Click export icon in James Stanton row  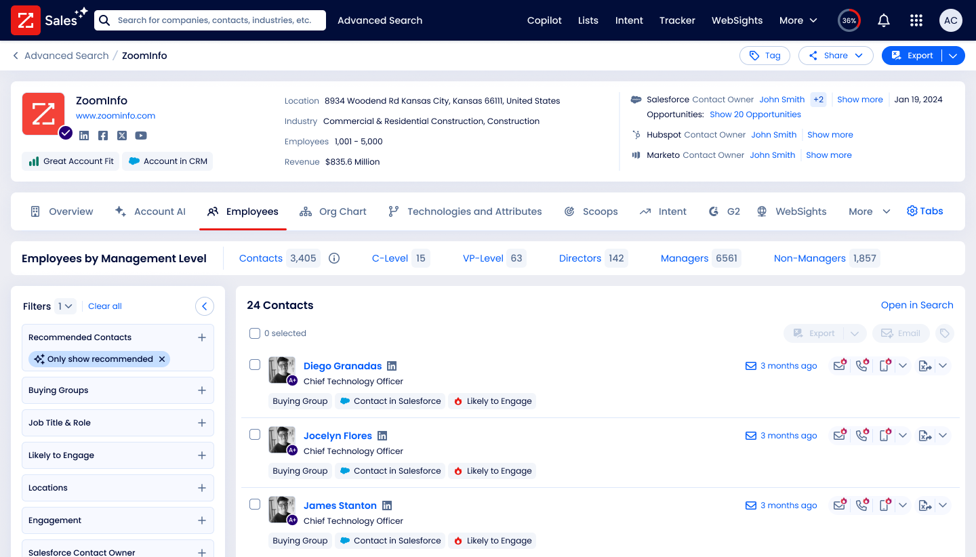tap(924, 506)
